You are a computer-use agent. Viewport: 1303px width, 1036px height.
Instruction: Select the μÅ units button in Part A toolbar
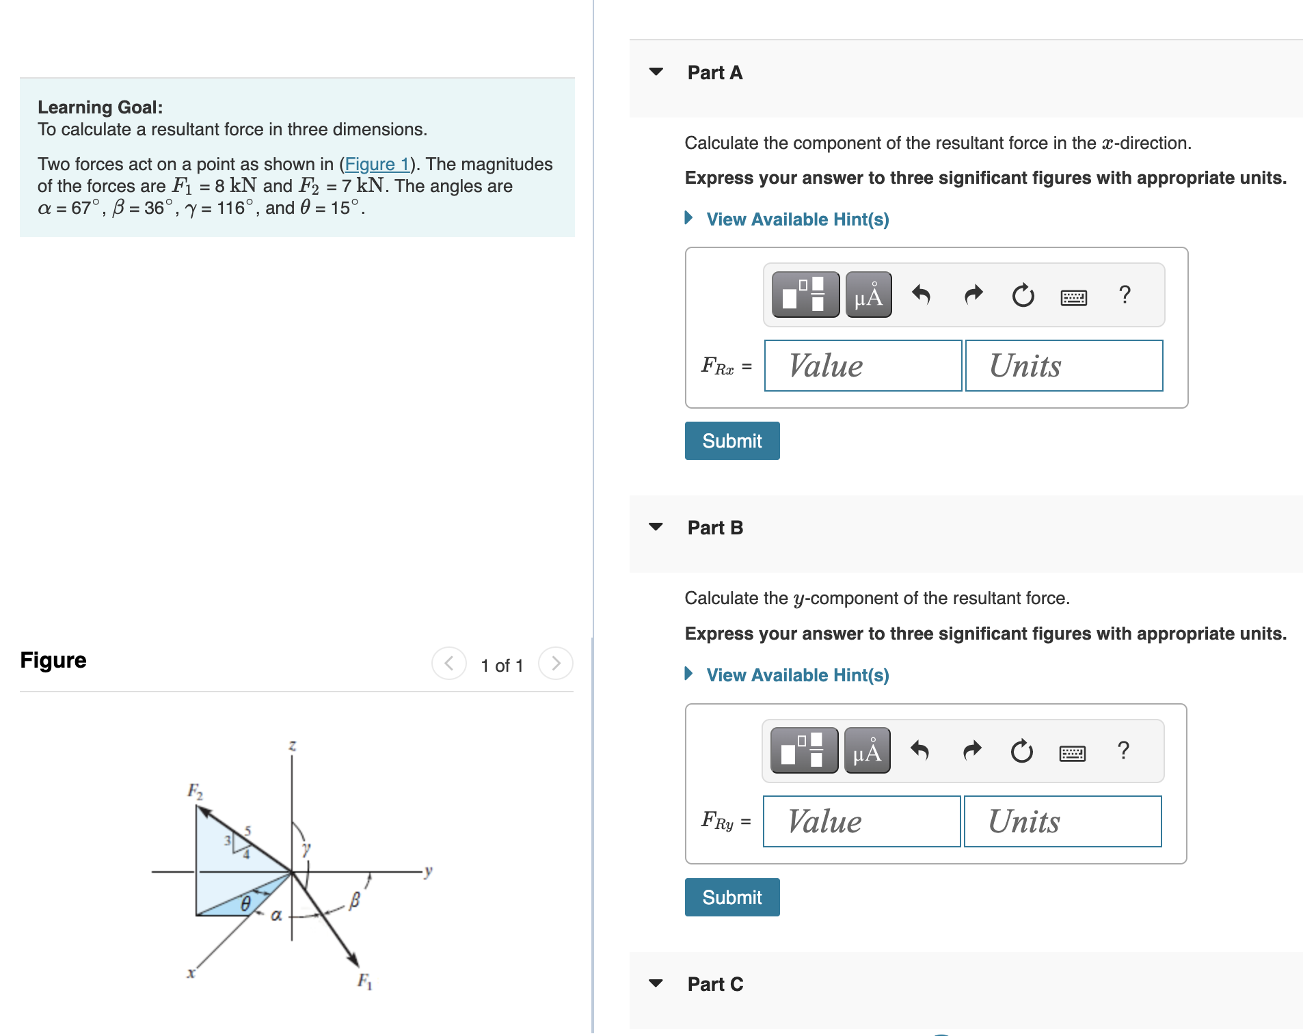[x=868, y=295]
